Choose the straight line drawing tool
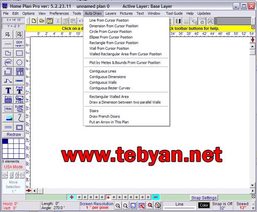 [x=8, y=44]
